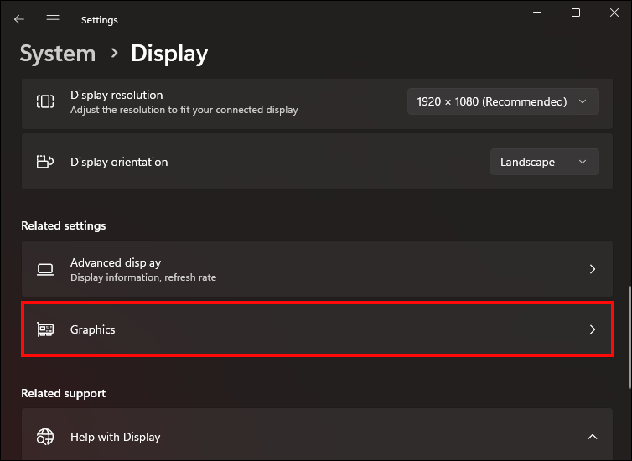Click the chevron on Advanced display row

[x=593, y=269]
